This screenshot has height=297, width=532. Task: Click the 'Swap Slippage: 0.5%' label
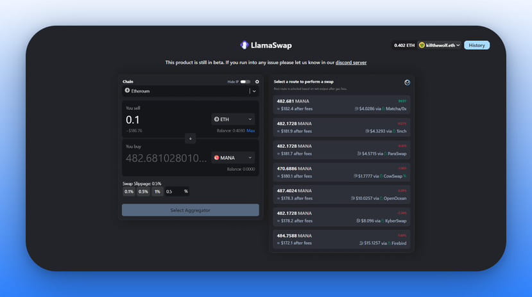142,183
